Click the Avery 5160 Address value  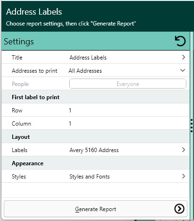[x=94, y=150]
